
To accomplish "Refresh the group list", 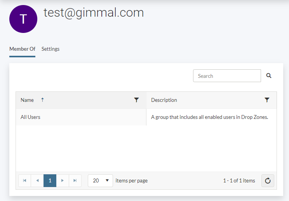I will [x=268, y=180].
